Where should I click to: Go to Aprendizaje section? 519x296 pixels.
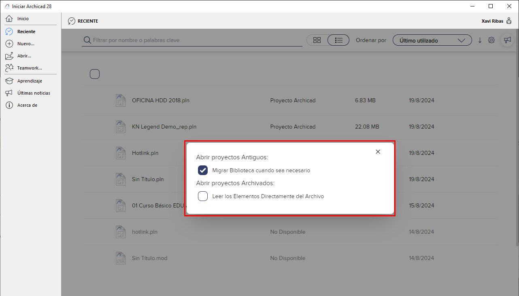point(30,81)
